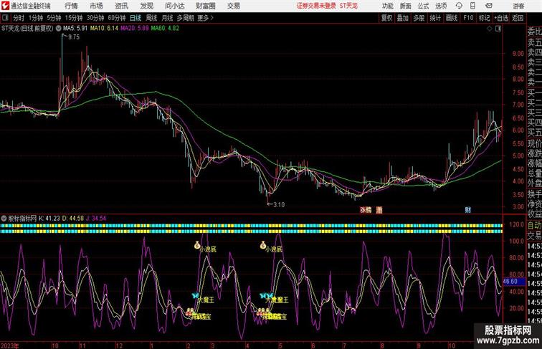The height and width of the screenshot is (349, 542).
Task: Open the mail envelope icon
Action: pos(489,6)
